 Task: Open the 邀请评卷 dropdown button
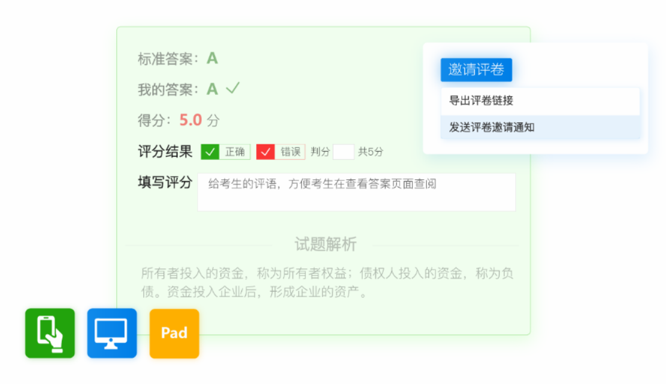pos(476,69)
